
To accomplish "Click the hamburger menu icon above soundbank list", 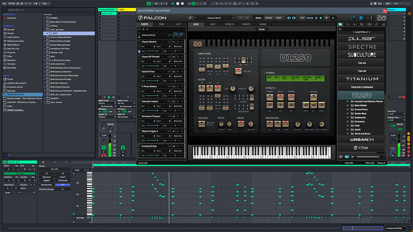I will (x=340, y=29).
